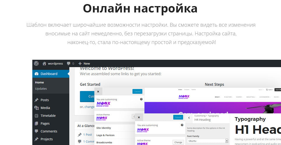Click the Dashboard gauge icon in the sidebar
The image size is (281, 145).
click(37, 74)
